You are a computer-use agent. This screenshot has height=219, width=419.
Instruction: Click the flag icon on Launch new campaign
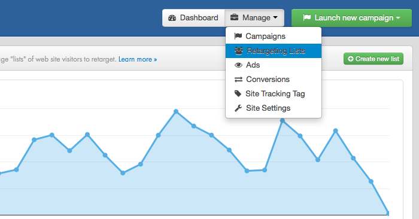tap(306, 17)
